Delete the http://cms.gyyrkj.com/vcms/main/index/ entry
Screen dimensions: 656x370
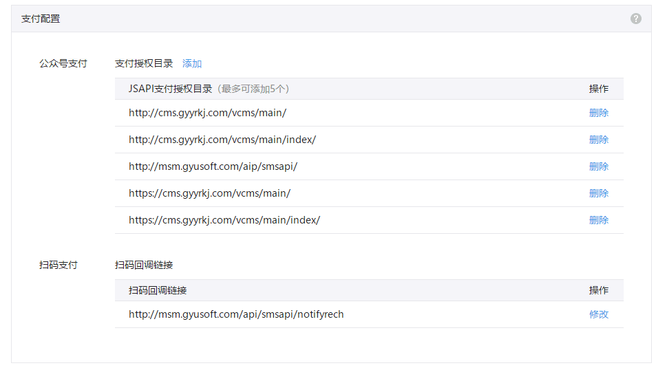pos(599,140)
